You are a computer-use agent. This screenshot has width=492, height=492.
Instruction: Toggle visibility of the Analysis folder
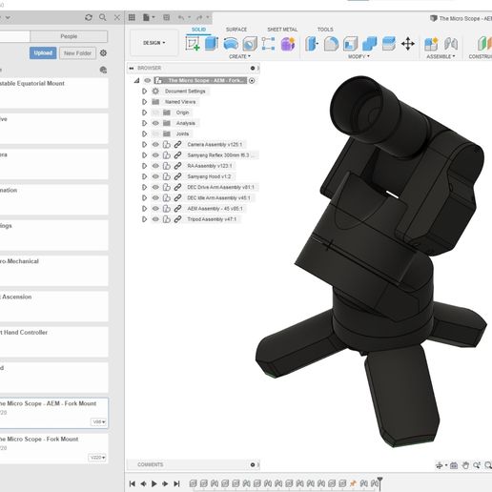point(155,123)
